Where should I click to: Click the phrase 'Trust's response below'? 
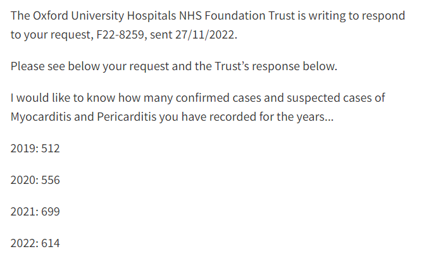pyautogui.click(x=276, y=66)
